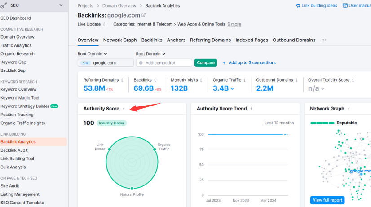Click the Link building ideas megaphone icon

tap(298, 6)
